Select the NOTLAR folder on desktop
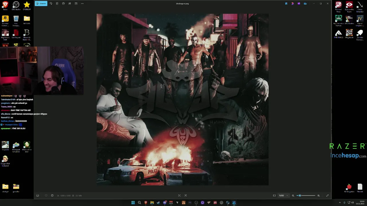Image resolution: width=367 pixels, height=206 pixels. (27, 20)
